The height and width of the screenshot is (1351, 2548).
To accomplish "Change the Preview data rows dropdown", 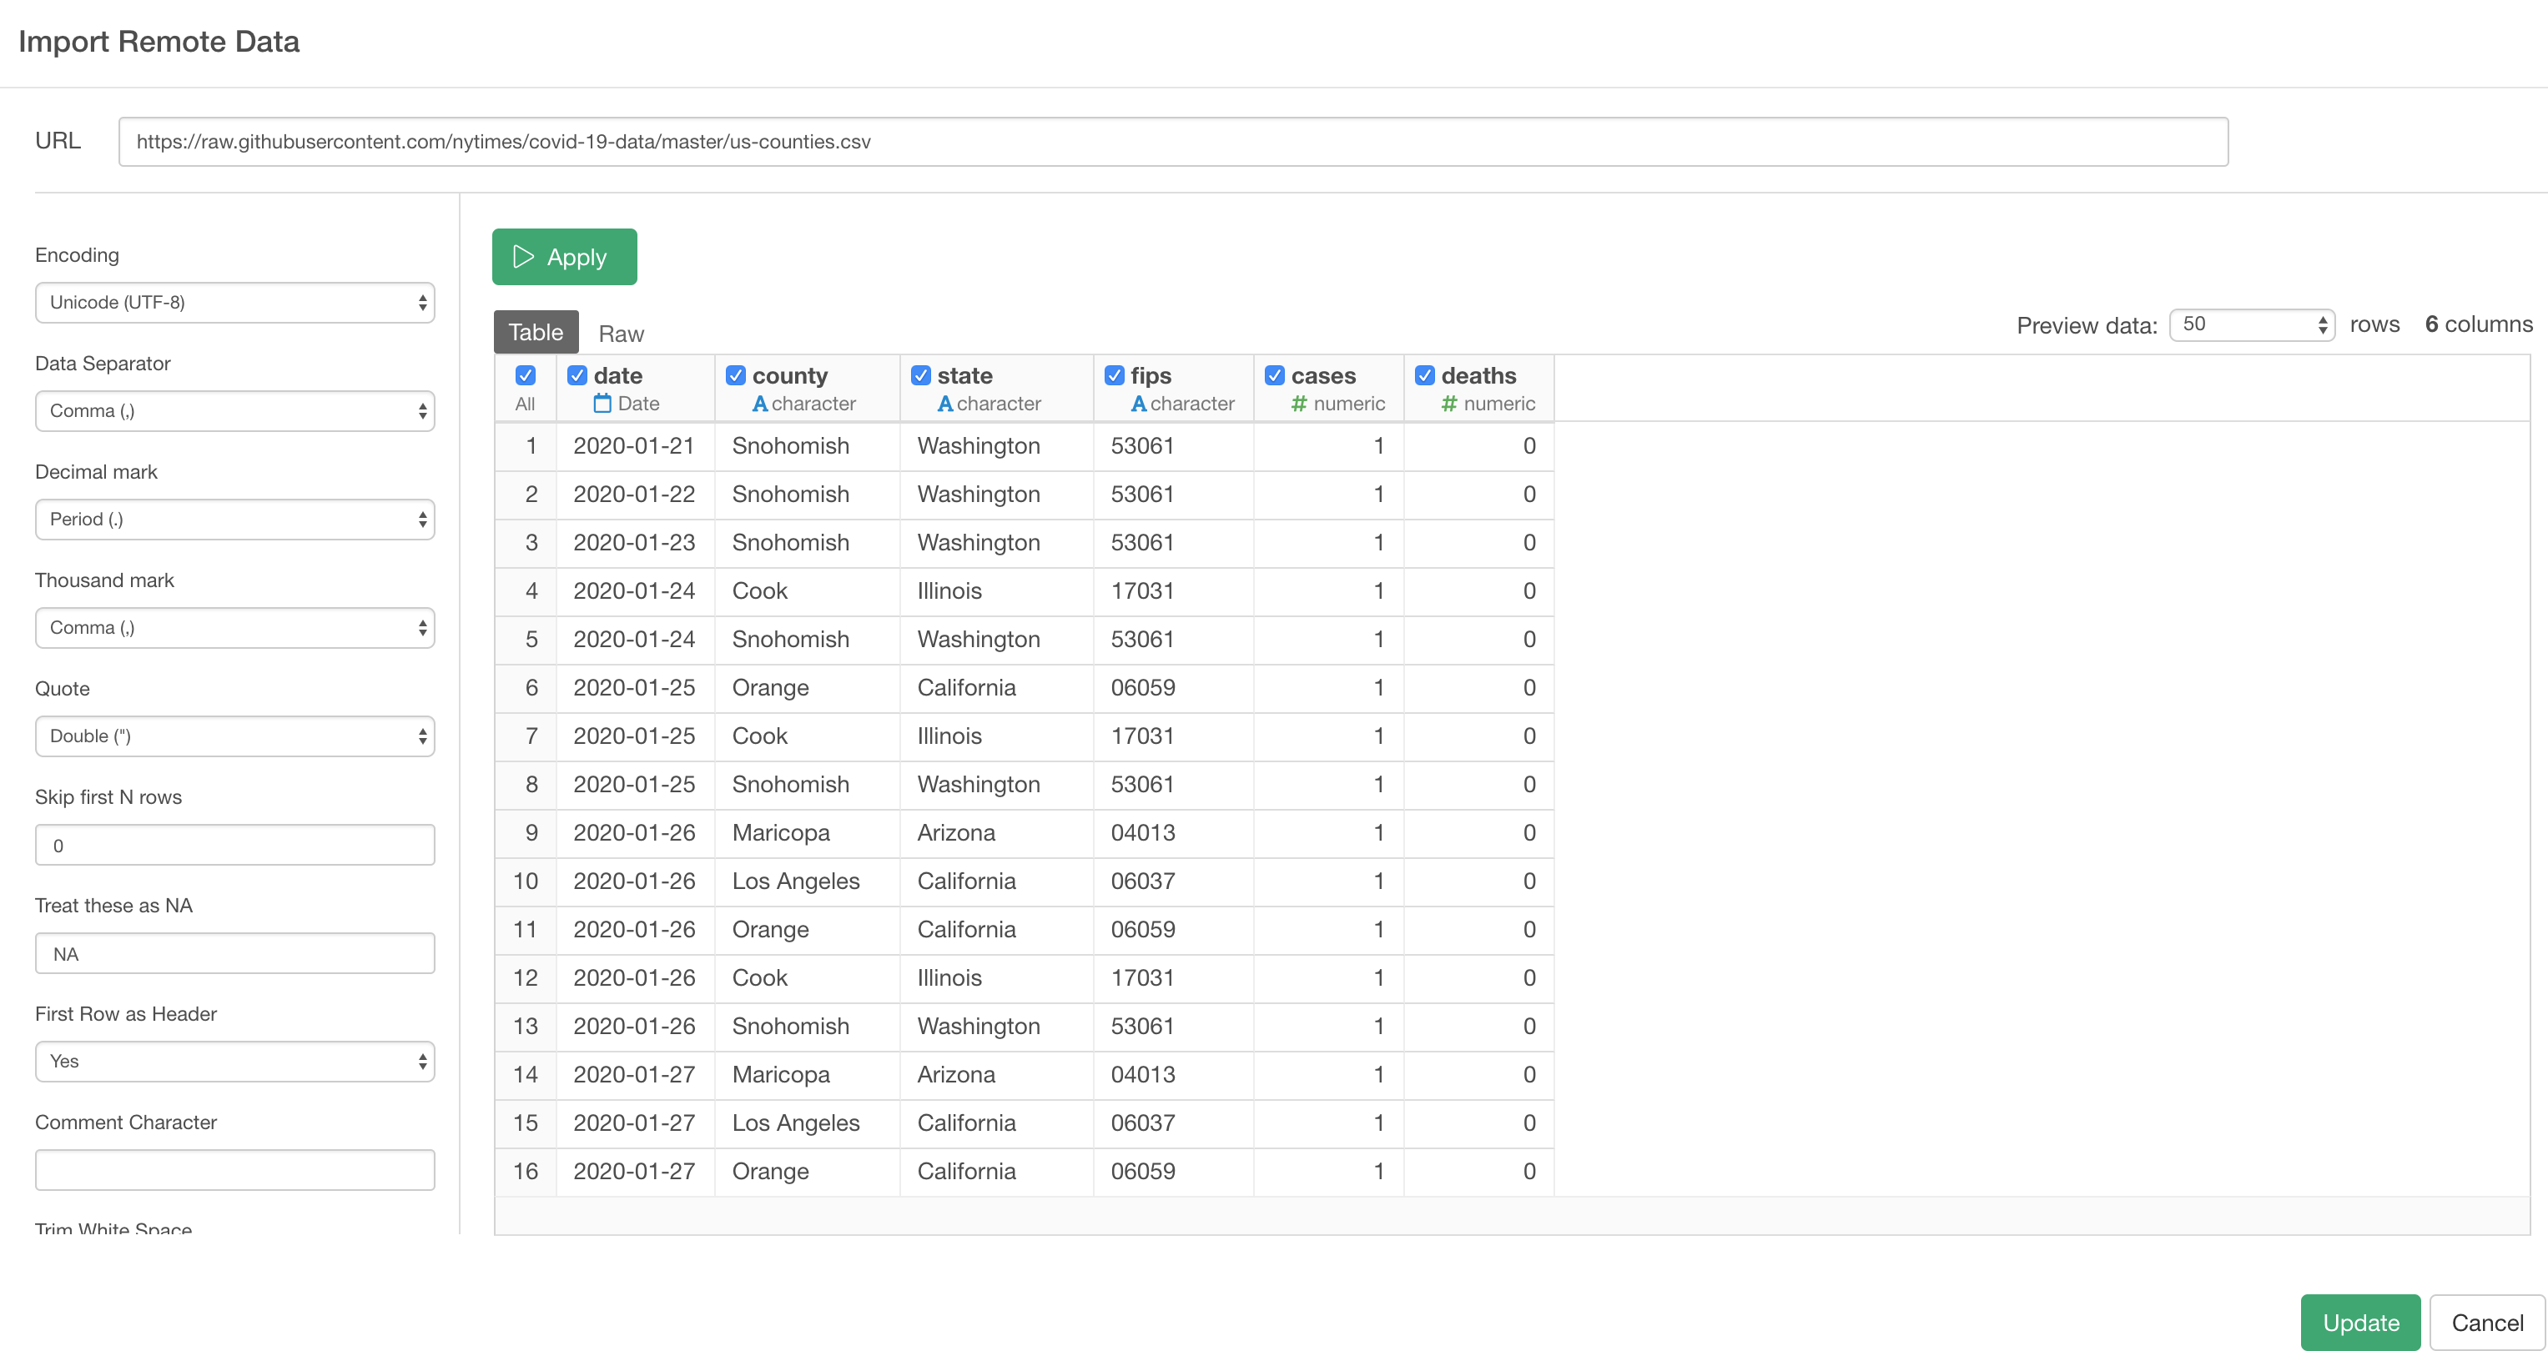I will tap(2251, 324).
